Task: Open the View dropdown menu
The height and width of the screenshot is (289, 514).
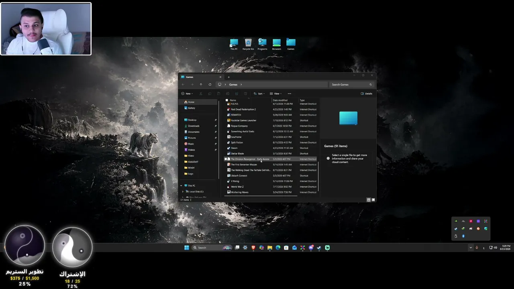Action: click(275, 94)
